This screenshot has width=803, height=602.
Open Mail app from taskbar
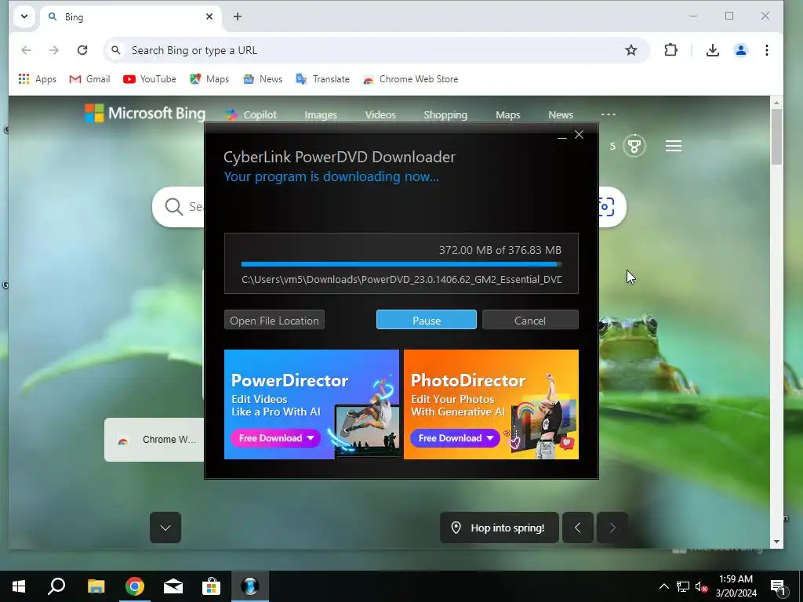(x=173, y=586)
